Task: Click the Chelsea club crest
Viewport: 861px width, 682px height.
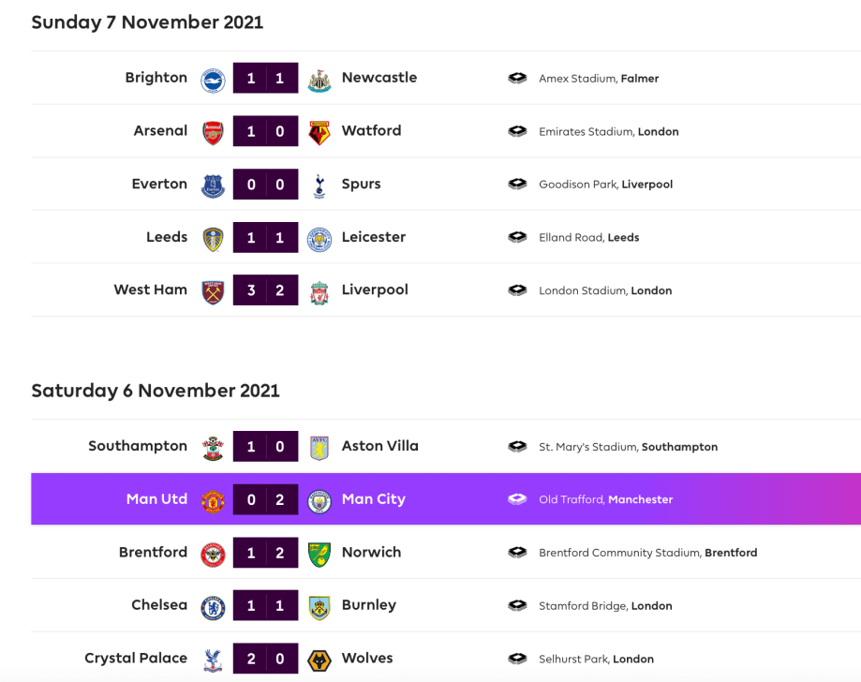Action: [214, 606]
